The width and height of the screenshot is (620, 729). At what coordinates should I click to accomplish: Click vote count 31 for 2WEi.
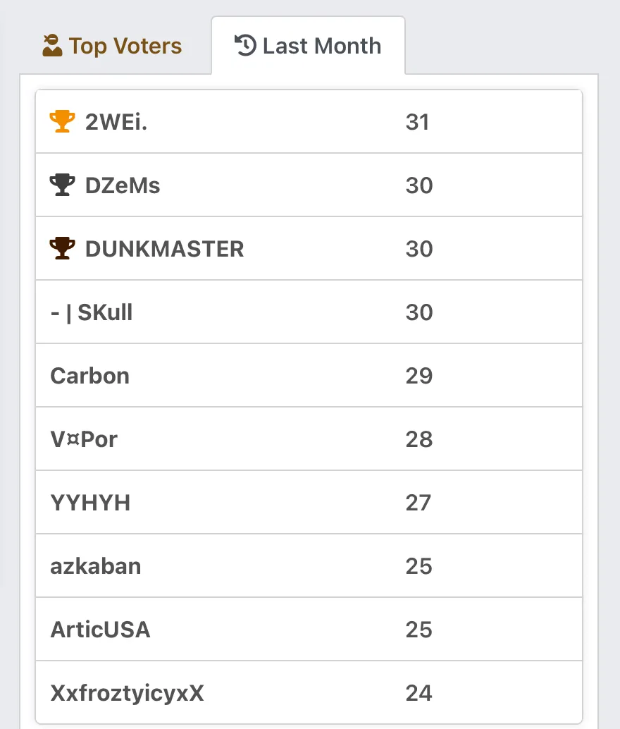coord(417,122)
